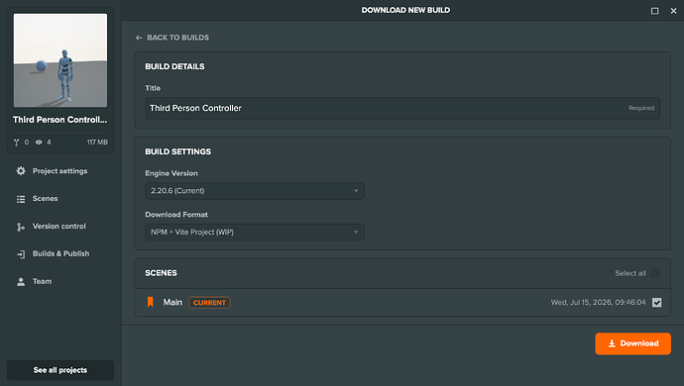
Task: Click the build Title input field
Action: (402, 108)
